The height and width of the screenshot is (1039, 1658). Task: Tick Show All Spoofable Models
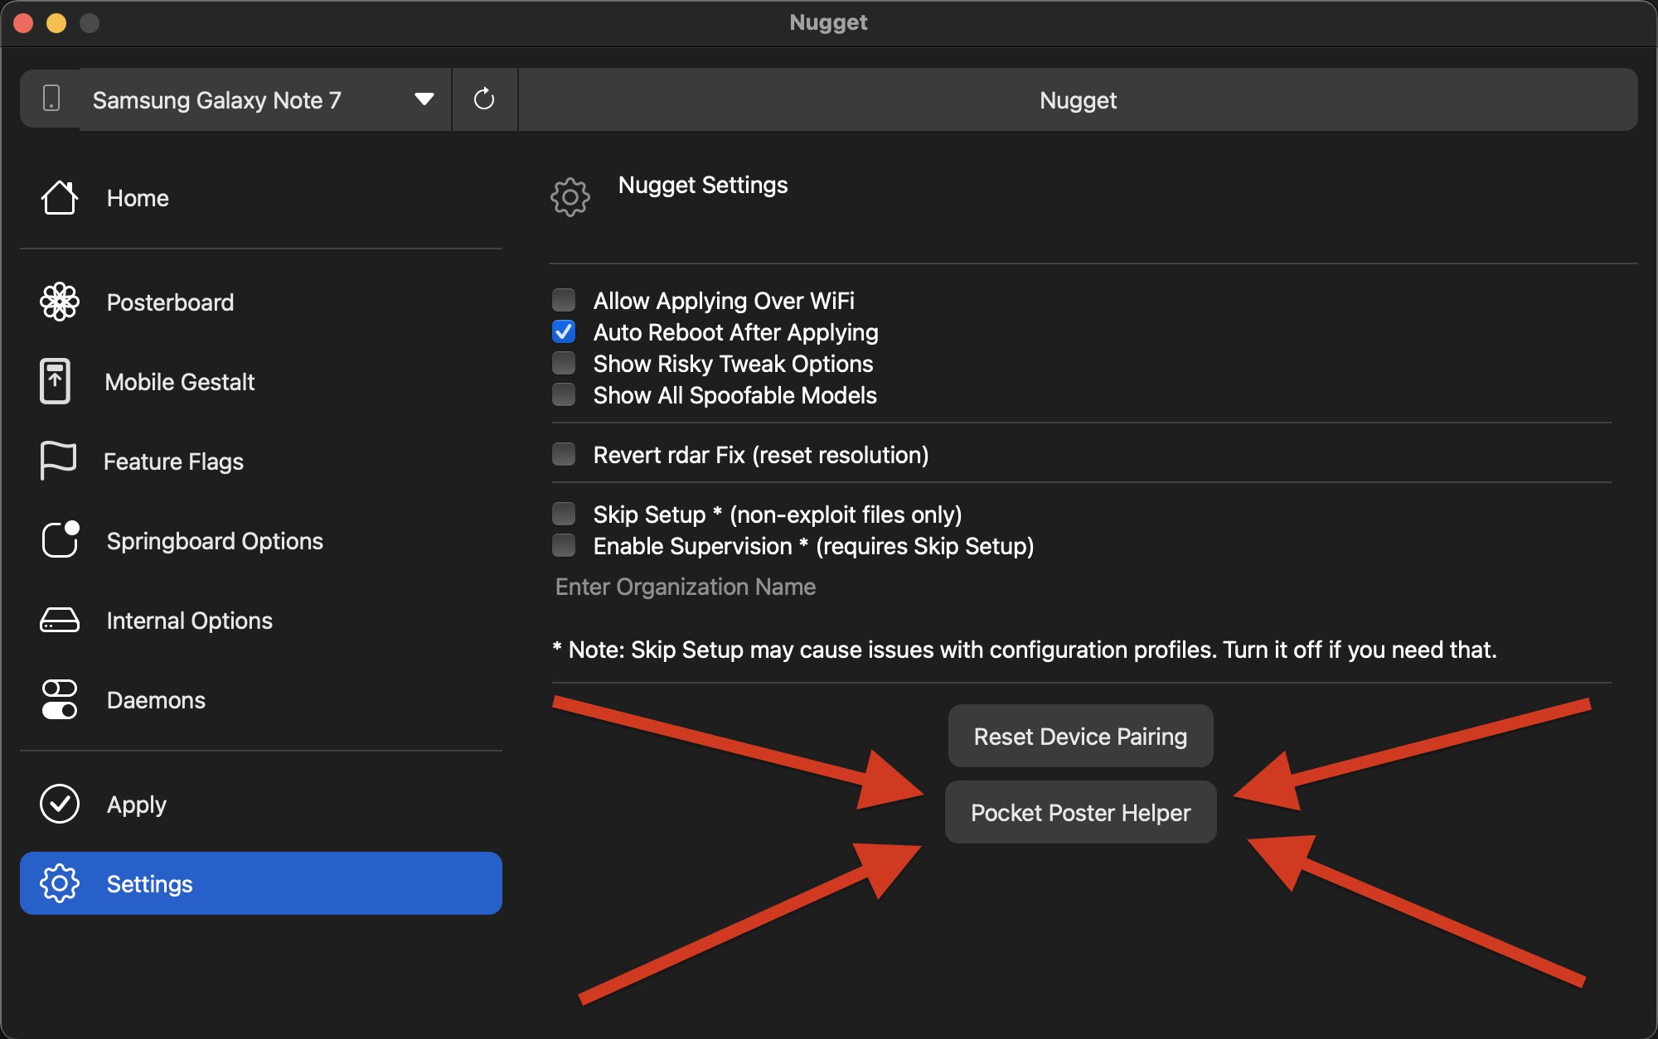point(564,394)
